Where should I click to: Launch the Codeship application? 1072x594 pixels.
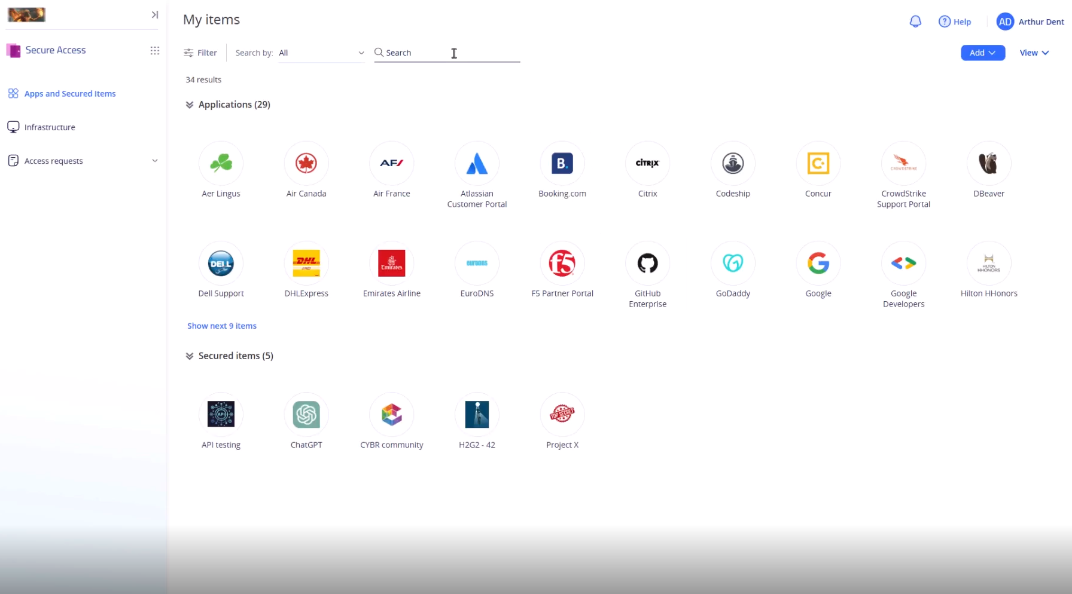[733, 163]
